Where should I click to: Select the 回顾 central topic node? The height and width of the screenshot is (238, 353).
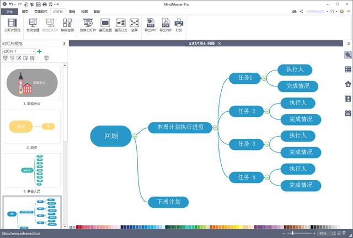point(111,136)
